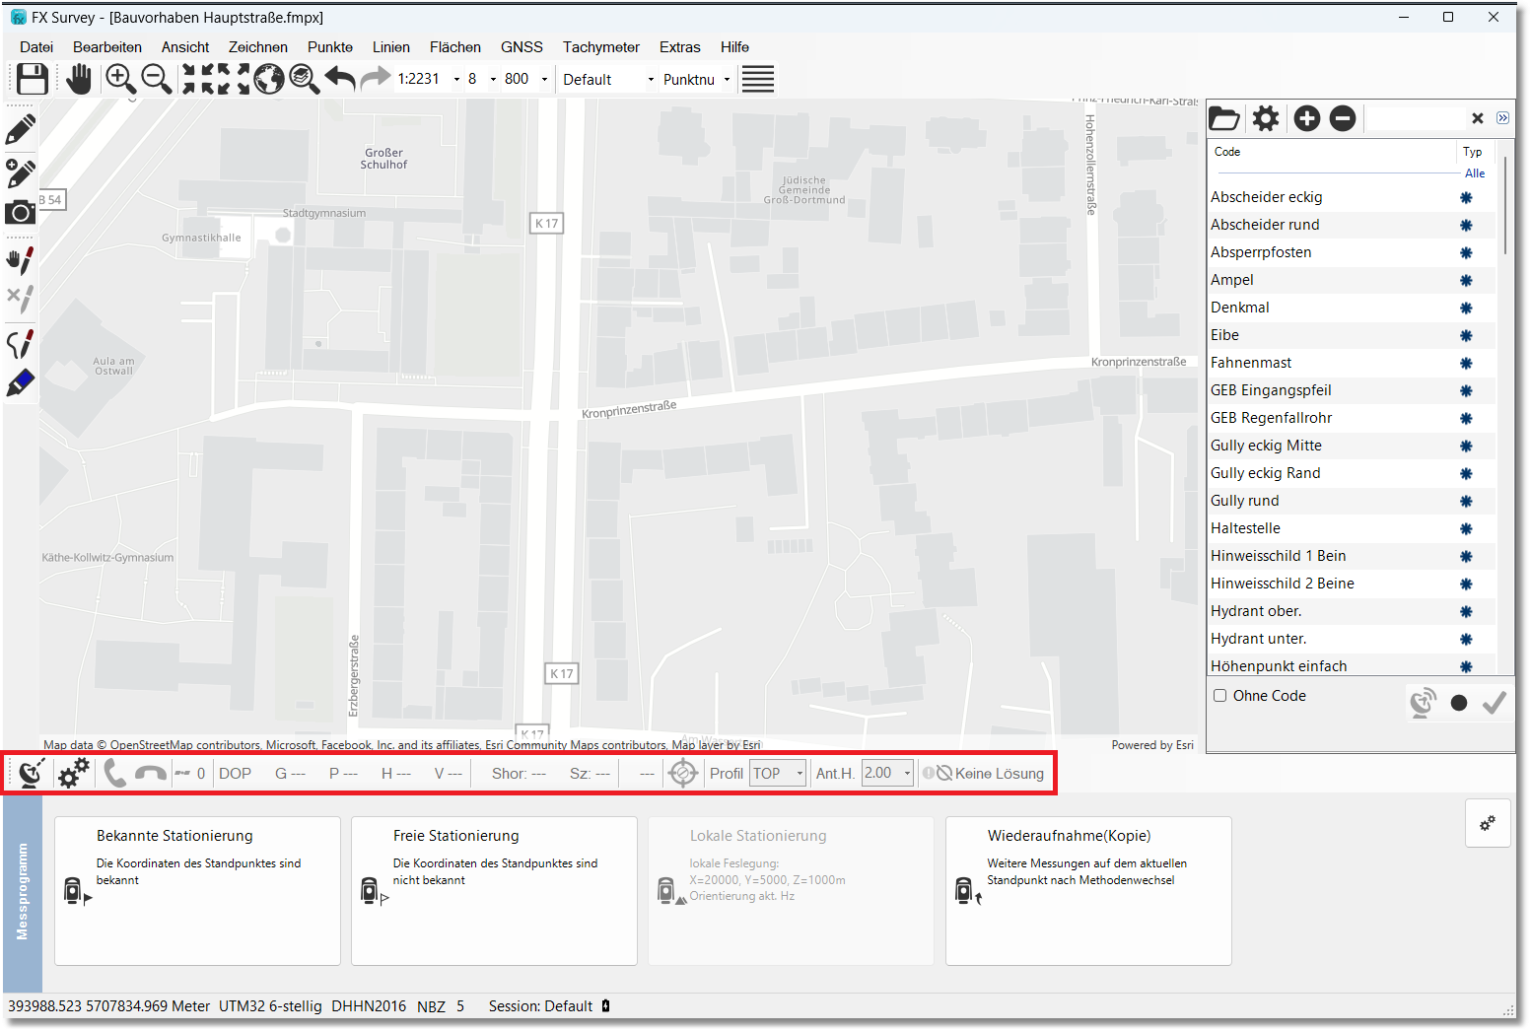Toggle the star marker for Ampel
The image size is (1531, 1032).
coord(1466,281)
